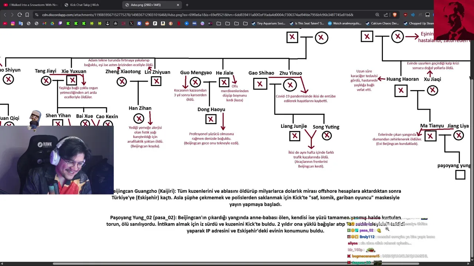Bookmark this page with the bookmark icon

pos(27,15)
